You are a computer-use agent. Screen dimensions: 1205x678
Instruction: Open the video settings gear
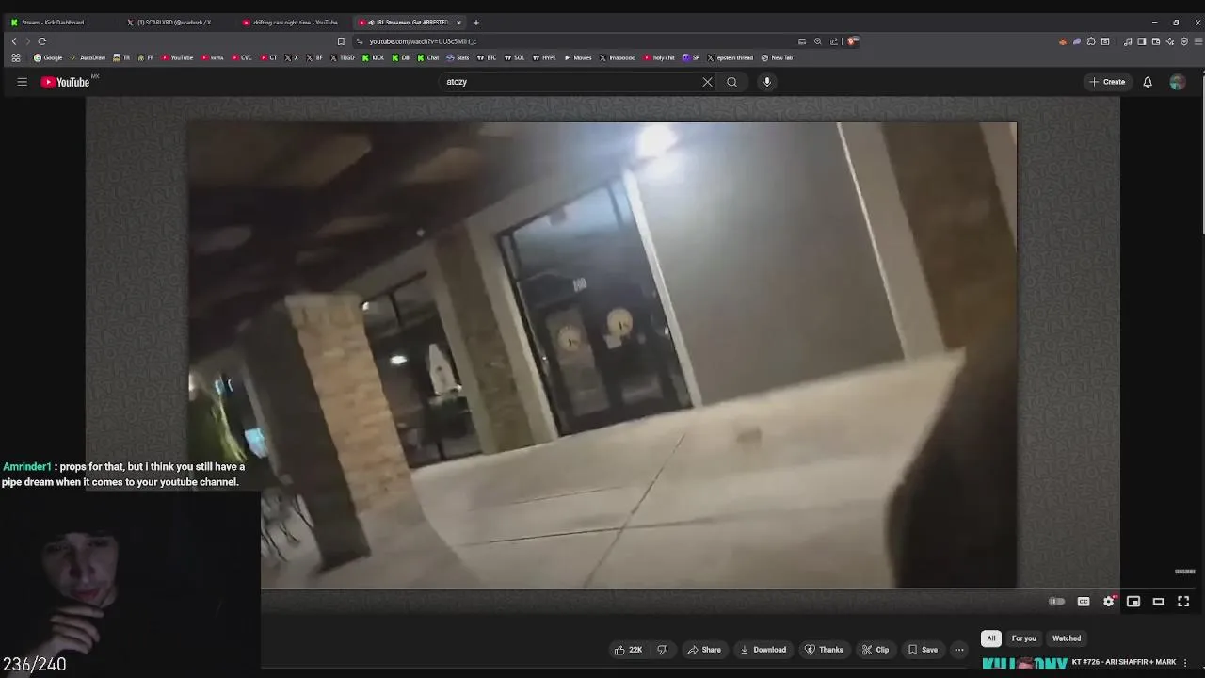pyautogui.click(x=1109, y=602)
